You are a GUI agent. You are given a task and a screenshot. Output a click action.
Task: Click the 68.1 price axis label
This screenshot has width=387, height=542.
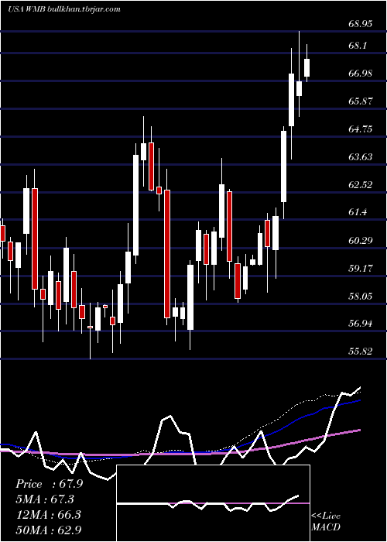358,46
